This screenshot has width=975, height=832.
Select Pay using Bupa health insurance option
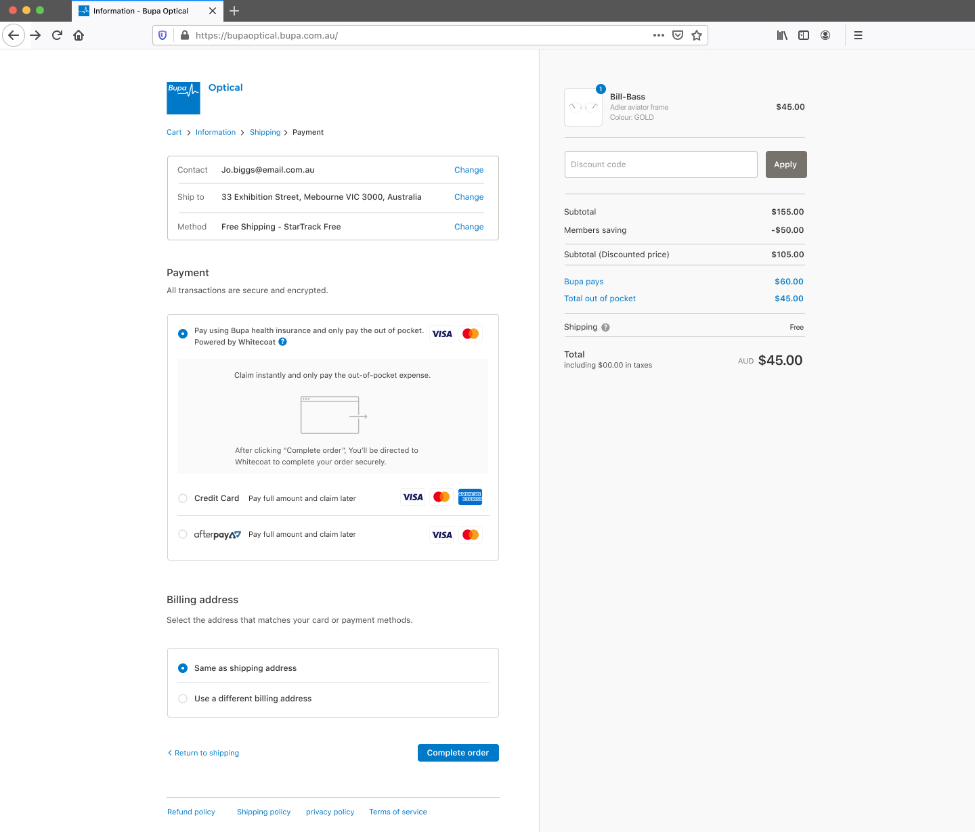(x=183, y=334)
